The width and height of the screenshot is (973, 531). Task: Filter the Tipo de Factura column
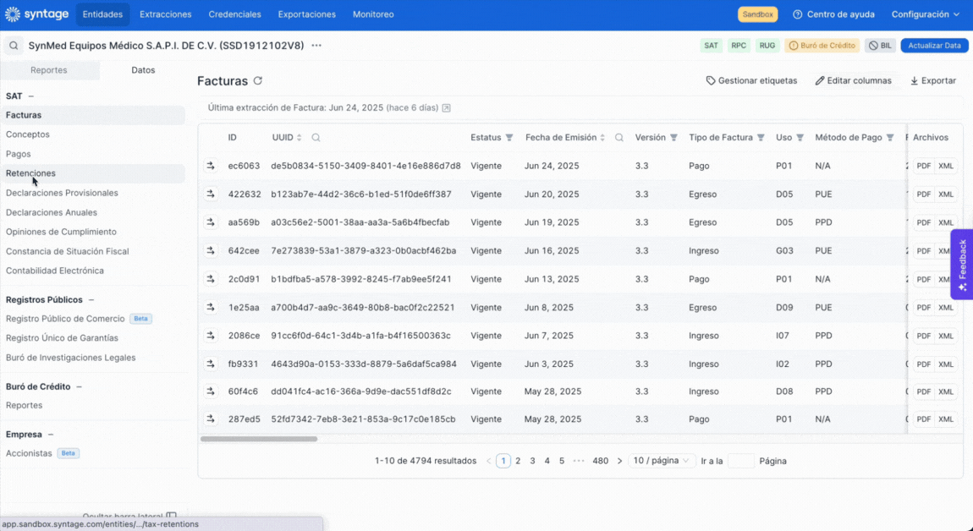click(x=761, y=138)
